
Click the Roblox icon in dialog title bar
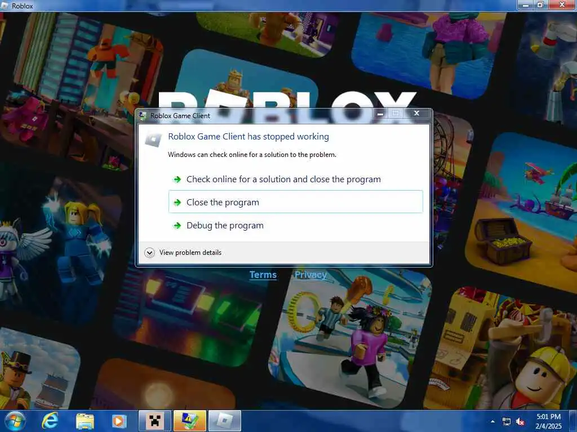pos(143,116)
